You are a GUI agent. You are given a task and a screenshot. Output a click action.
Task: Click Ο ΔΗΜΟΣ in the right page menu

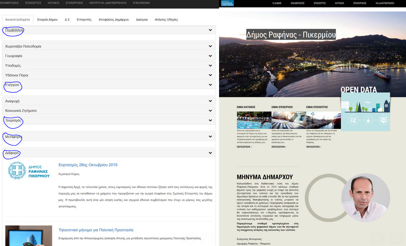click(x=277, y=3)
